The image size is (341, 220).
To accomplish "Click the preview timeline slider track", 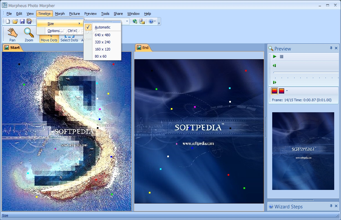I will tap(305, 72).
